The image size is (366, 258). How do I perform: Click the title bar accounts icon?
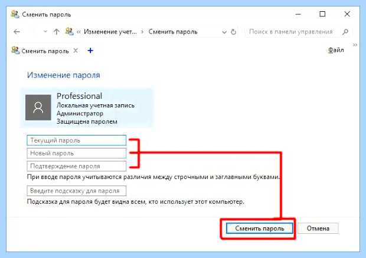(x=15, y=14)
